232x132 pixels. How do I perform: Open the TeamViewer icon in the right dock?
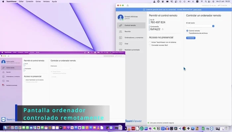point(212,128)
